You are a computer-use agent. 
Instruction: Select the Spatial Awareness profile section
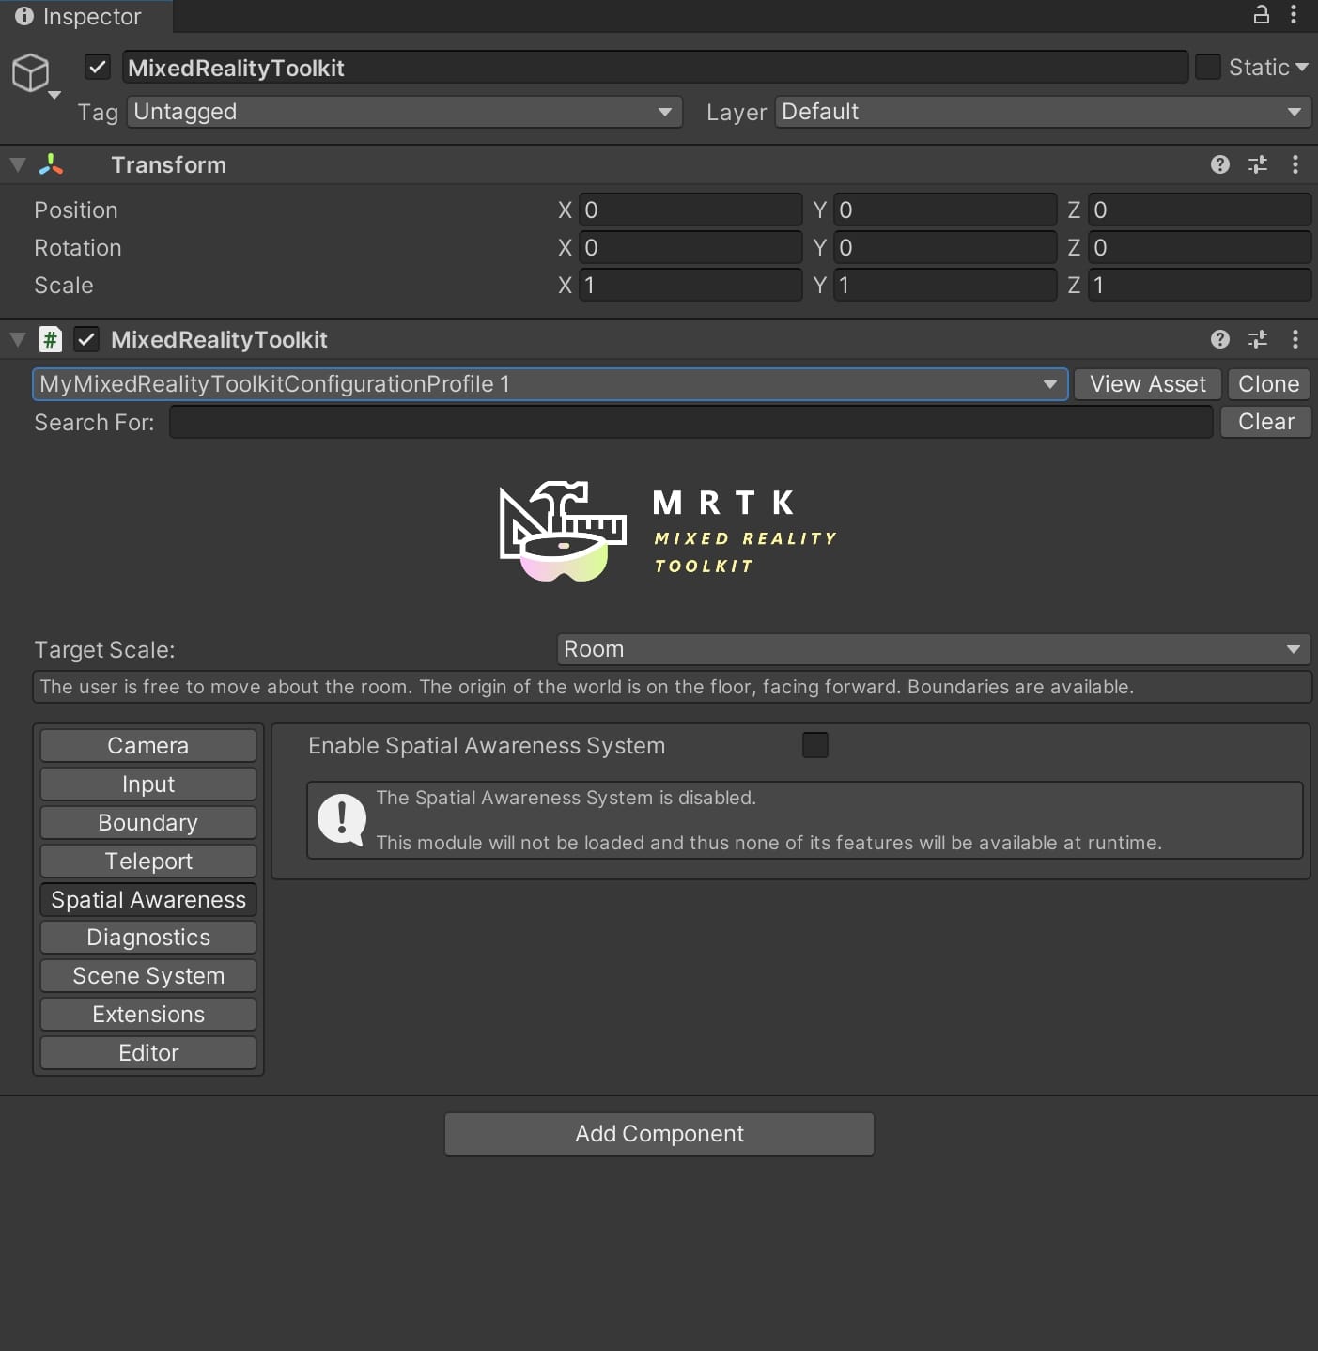point(148,899)
